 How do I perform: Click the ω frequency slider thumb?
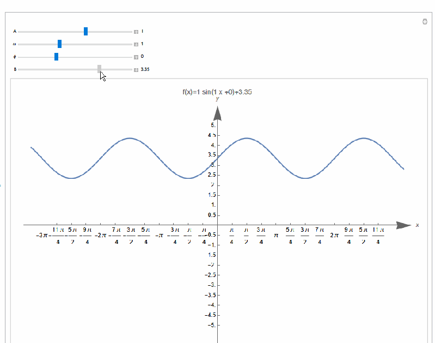click(x=59, y=44)
